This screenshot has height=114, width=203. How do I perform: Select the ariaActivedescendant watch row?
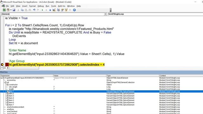pyautogui.click(x=101, y=107)
